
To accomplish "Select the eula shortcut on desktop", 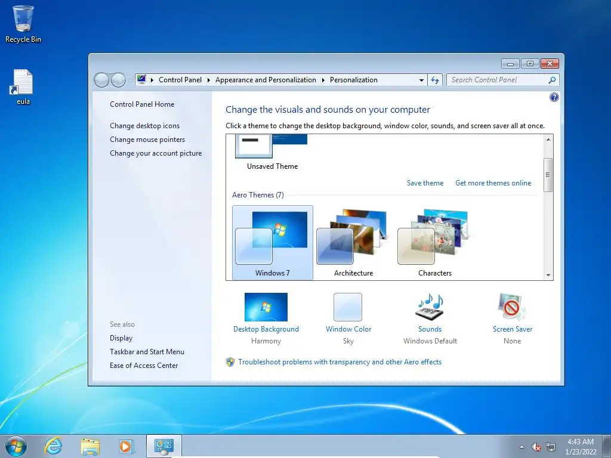I will [x=23, y=87].
